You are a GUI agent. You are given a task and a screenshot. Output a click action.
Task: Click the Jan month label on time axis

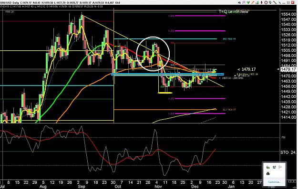231,186
